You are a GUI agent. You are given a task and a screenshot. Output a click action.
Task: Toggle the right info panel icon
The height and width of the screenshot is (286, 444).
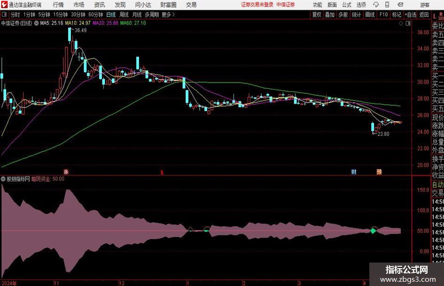(x=408, y=23)
